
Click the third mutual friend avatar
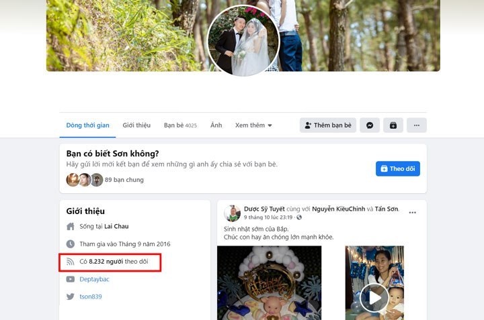97,180
